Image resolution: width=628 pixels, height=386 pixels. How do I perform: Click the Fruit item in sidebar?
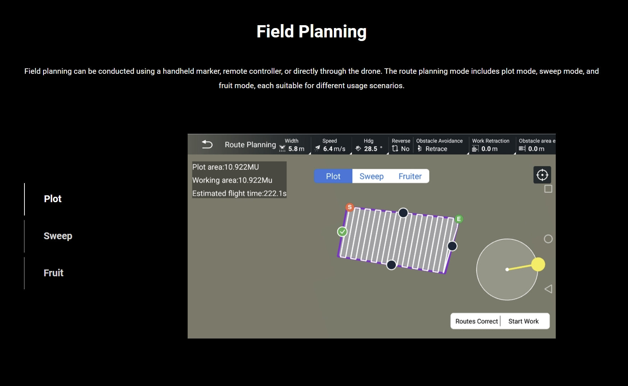53,273
